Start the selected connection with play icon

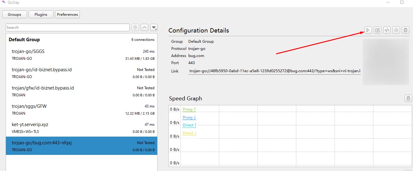[x=368, y=30]
